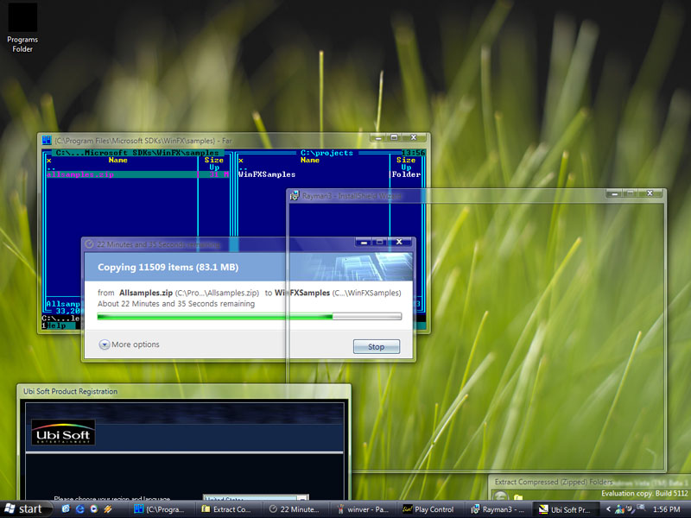Click the Far window title bar icon
Image resolution: width=691 pixels, height=518 pixels.
(47, 141)
